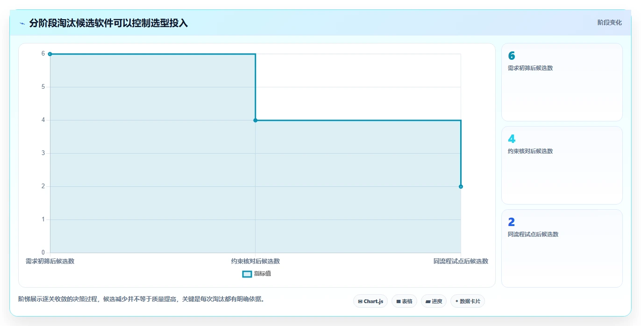Select the 表格 tag pill

(404, 301)
